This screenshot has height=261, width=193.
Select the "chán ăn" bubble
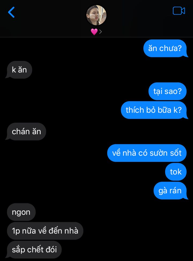pos(26,132)
